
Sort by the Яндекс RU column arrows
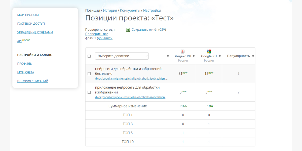point(194,56)
